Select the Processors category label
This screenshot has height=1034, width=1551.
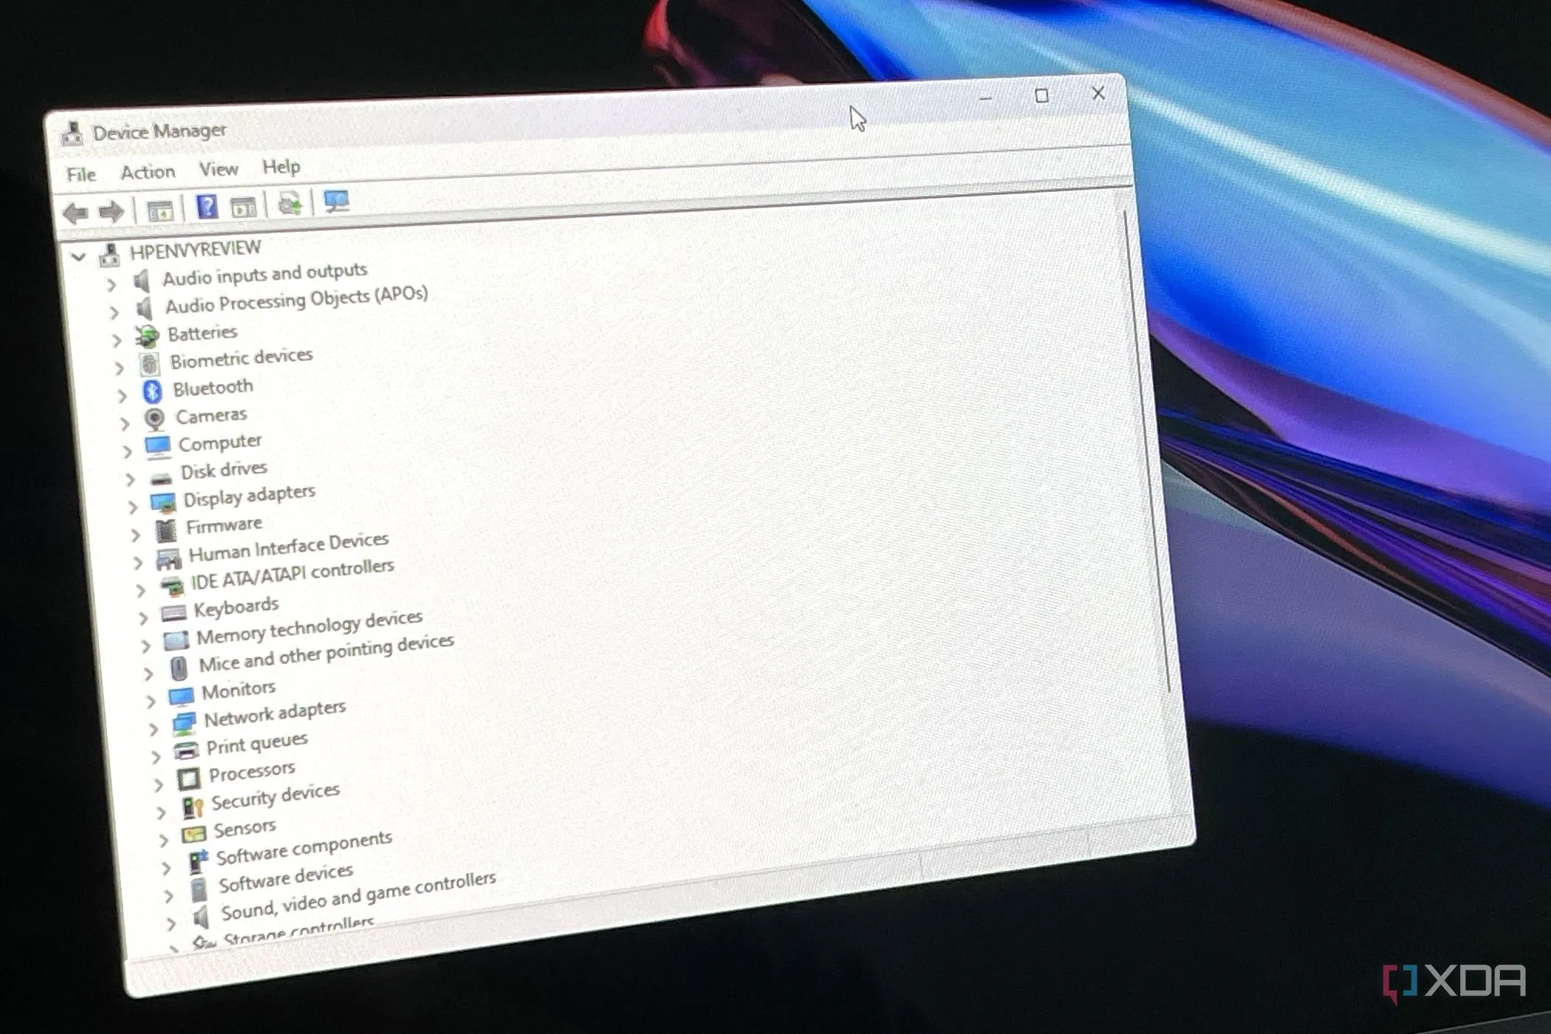click(251, 773)
